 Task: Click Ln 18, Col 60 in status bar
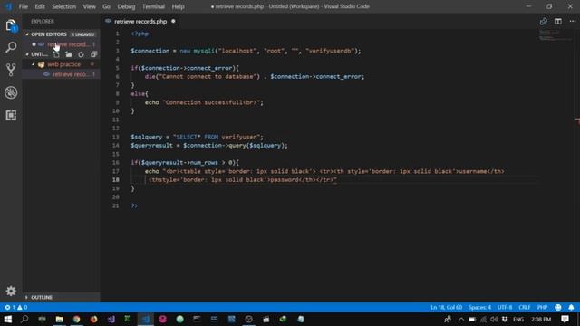446,307
